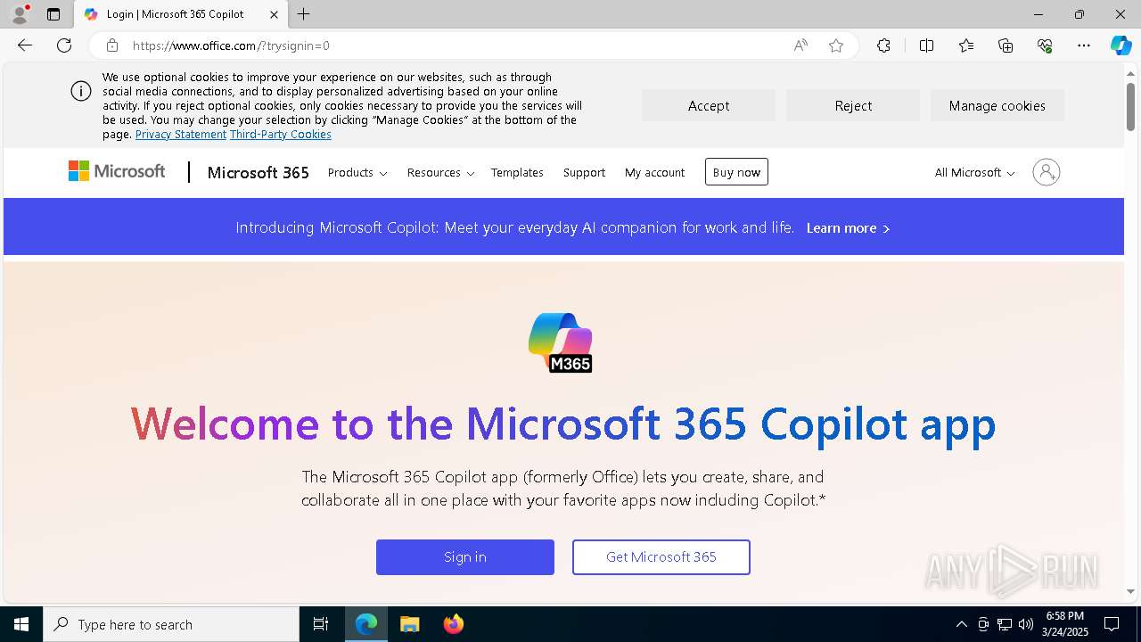The width and height of the screenshot is (1141, 642).
Task: Open the Privacy Statement link
Action: [181, 135]
